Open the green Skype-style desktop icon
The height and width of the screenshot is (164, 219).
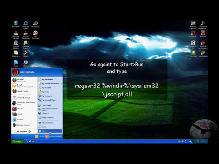[x=16, y=54]
